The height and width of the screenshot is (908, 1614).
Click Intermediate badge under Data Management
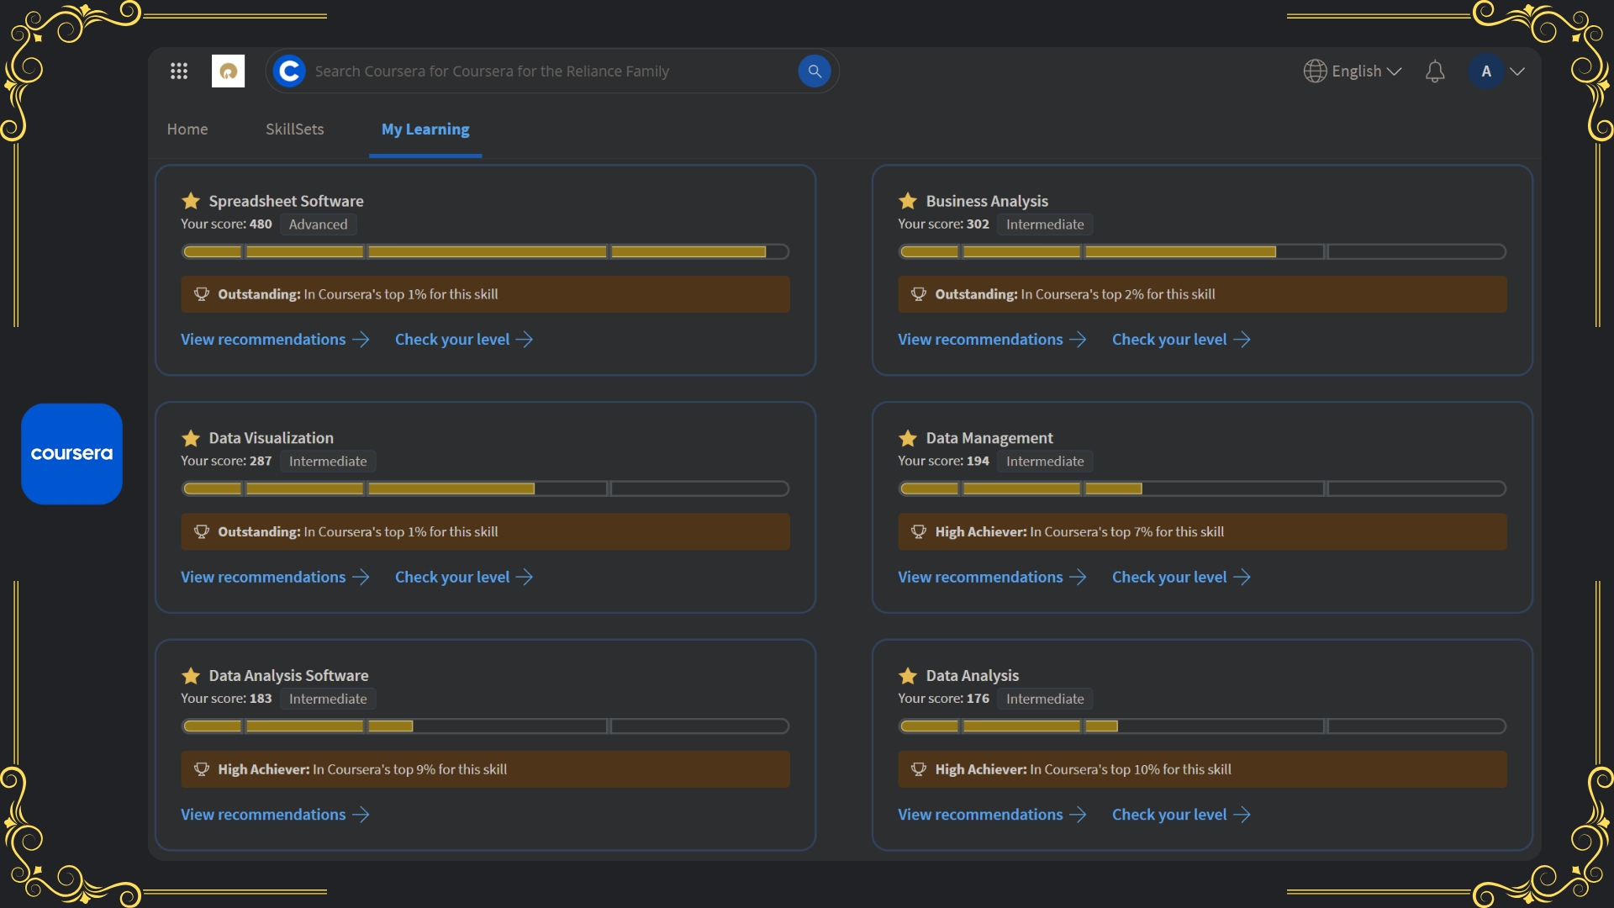(1045, 462)
